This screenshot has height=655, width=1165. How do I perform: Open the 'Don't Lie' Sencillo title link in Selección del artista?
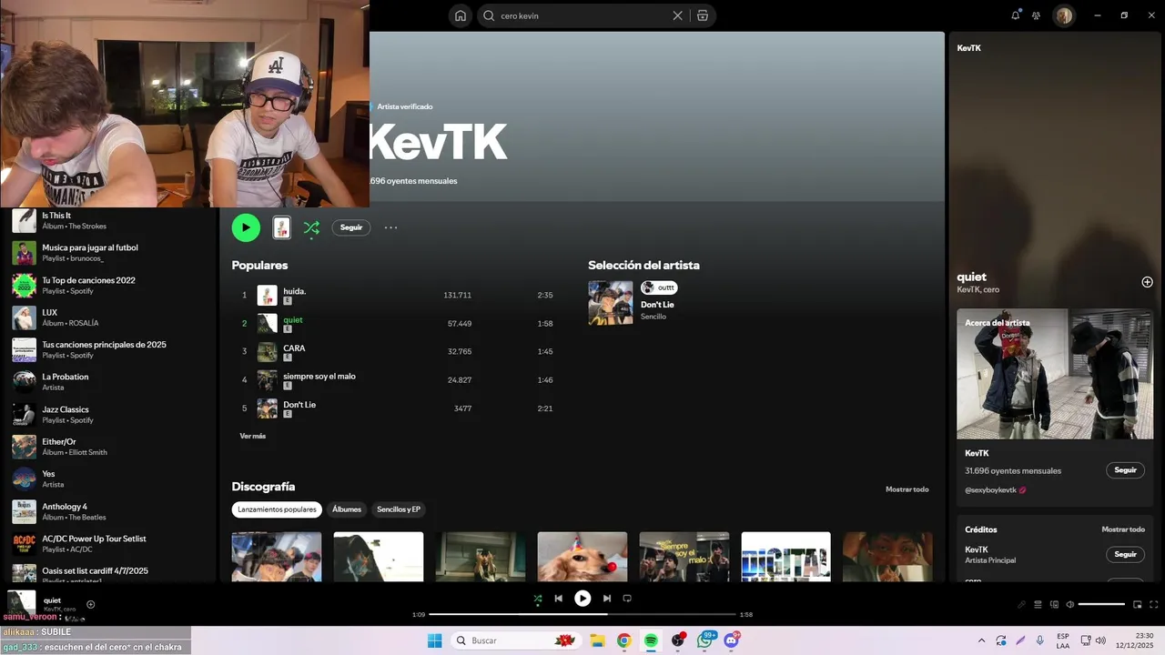[x=657, y=305]
